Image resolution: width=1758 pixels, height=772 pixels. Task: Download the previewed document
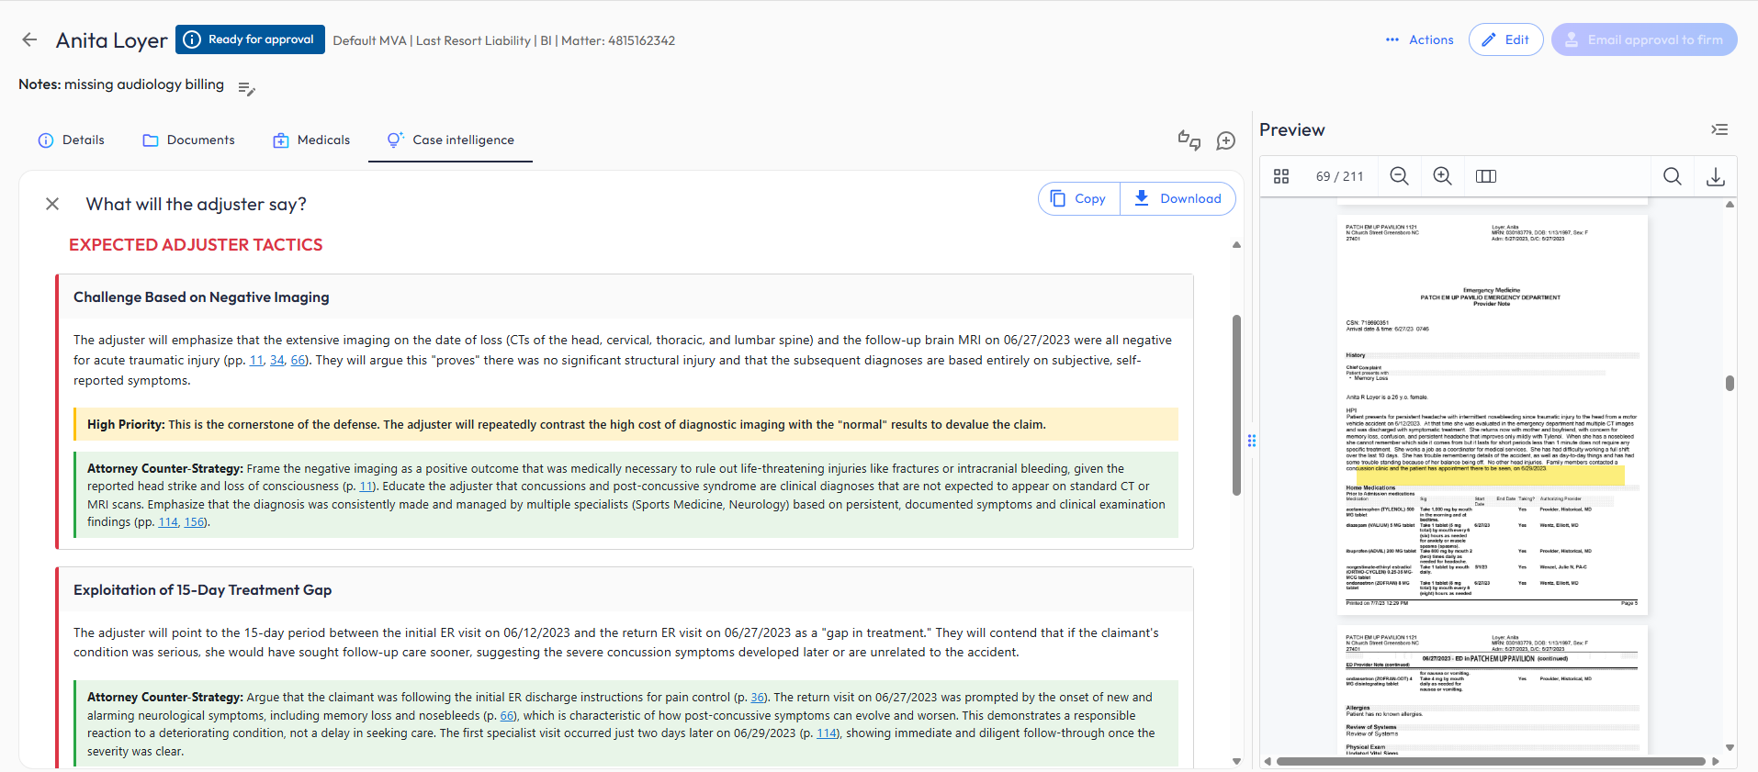[x=1715, y=176]
